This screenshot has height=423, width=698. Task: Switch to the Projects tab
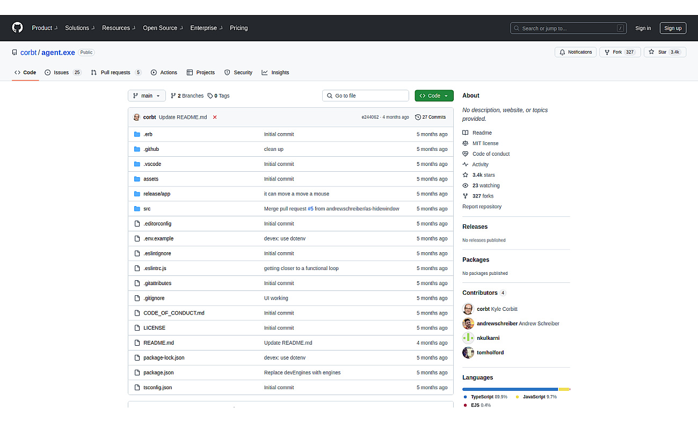201,72
